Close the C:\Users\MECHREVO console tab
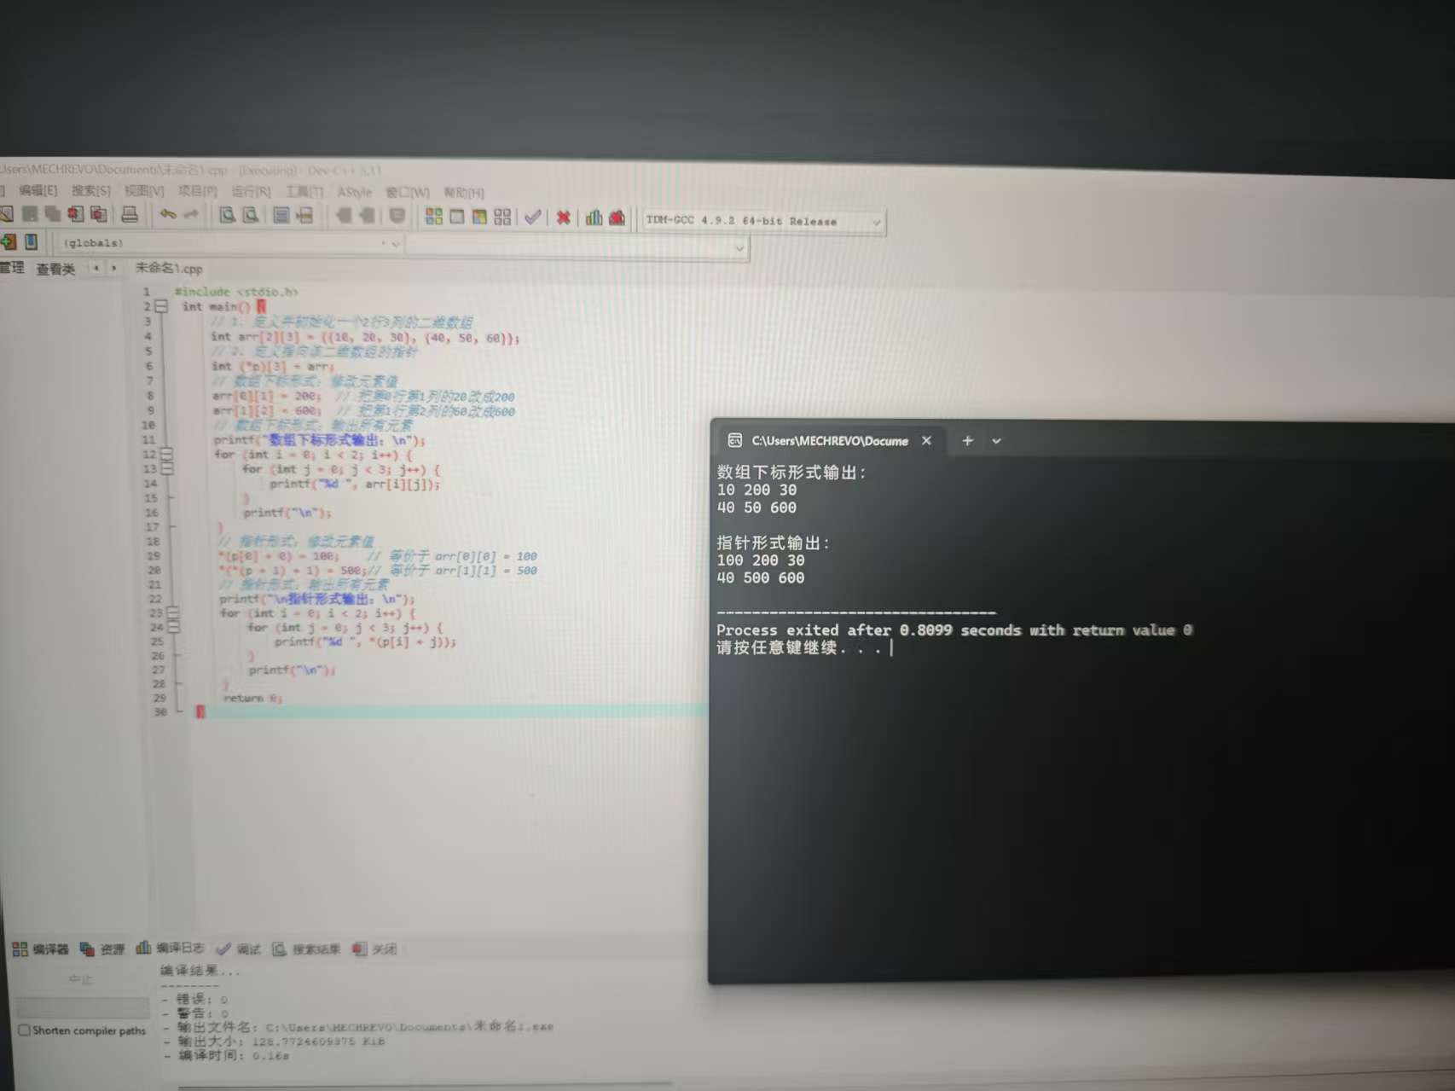The image size is (1455, 1091). (x=926, y=441)
